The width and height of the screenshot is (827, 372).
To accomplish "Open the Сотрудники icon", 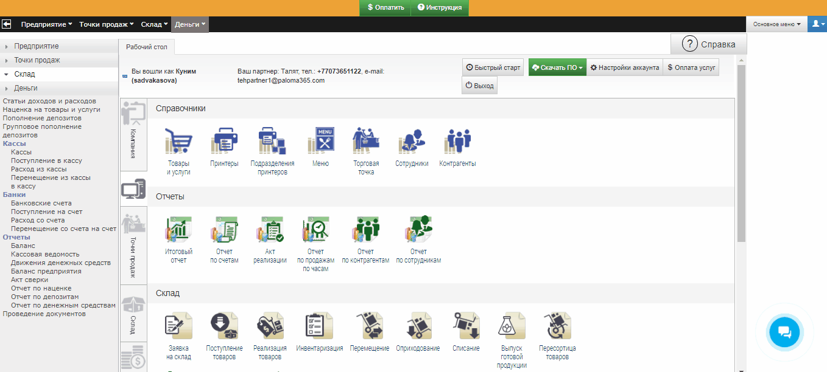I will 412,142.
